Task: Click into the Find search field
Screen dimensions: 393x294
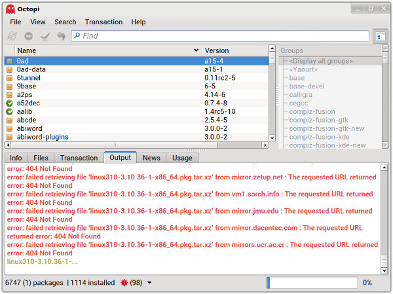Action: (x=220, y=36)
